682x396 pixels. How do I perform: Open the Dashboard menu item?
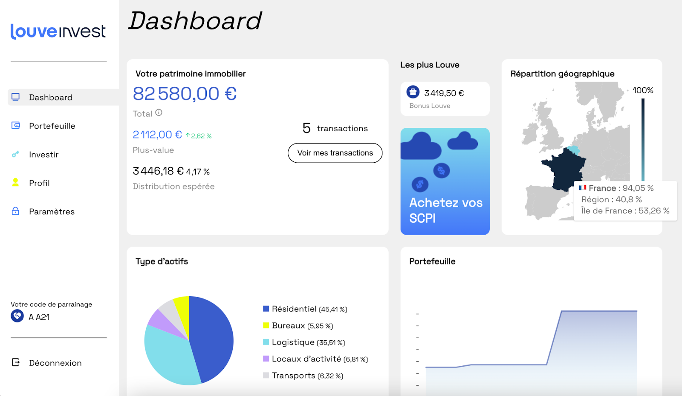click(63, 97)
